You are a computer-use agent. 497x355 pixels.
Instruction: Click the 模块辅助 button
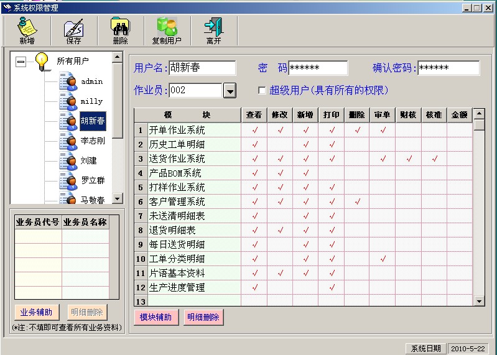click(156, 317)
